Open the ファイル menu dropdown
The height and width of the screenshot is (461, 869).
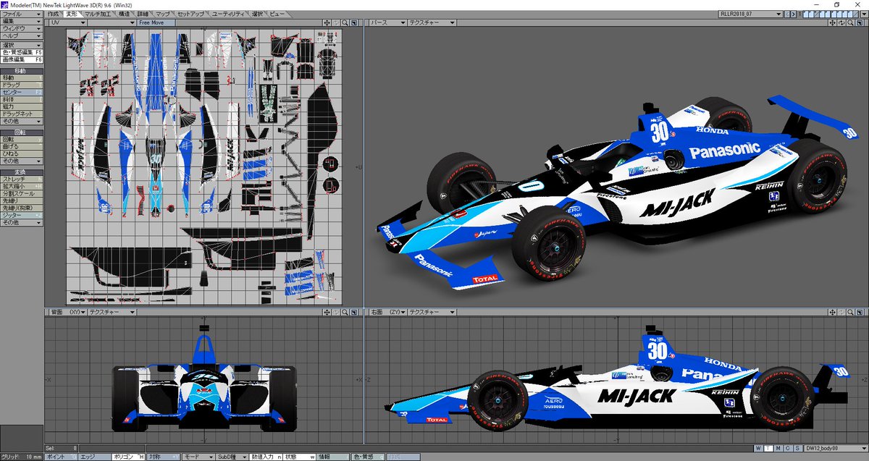click(22, 14)
